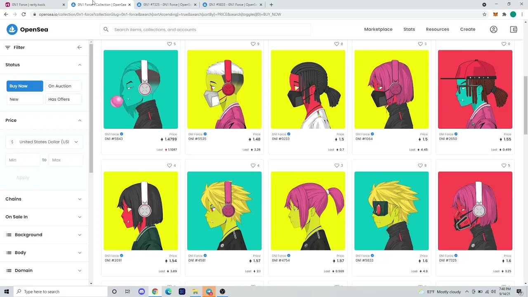Favorite the 0N1 #2091 heart icon
This screenshot has width=528, height=297.
(169, 165)
